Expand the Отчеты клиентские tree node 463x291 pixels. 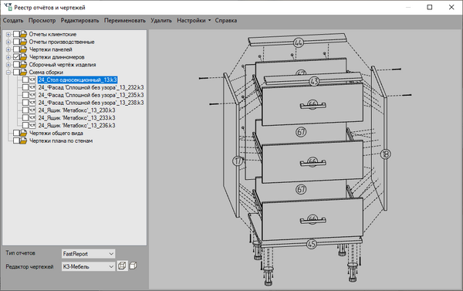point(8,34)
